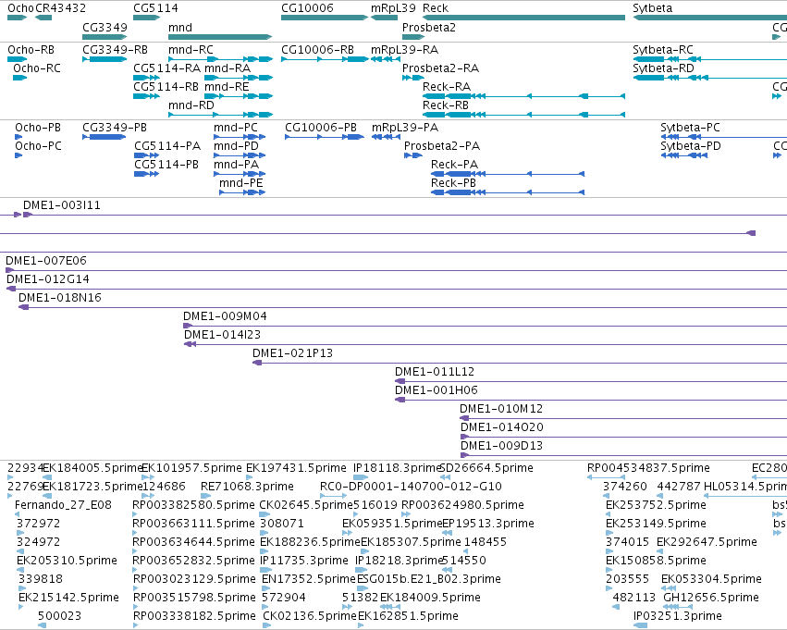Image resolution: width=787 pixels, height=630 pixels.
Task: Select BAC clone DME1-007E06
Action: pos(46,261)
